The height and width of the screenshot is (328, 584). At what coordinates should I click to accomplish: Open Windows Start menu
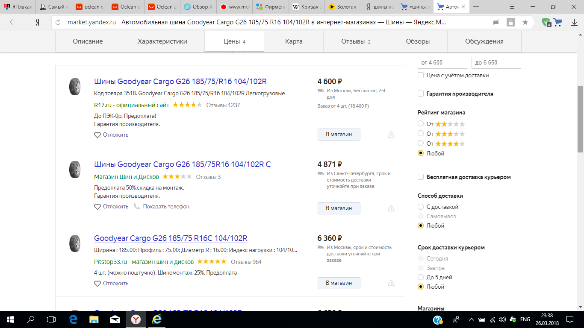coord(10,319)
